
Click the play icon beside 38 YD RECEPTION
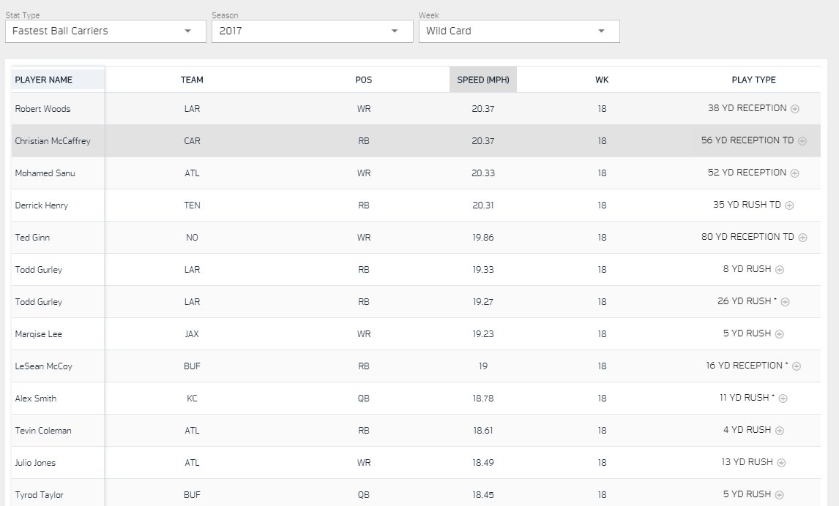(x=795, y=109)
